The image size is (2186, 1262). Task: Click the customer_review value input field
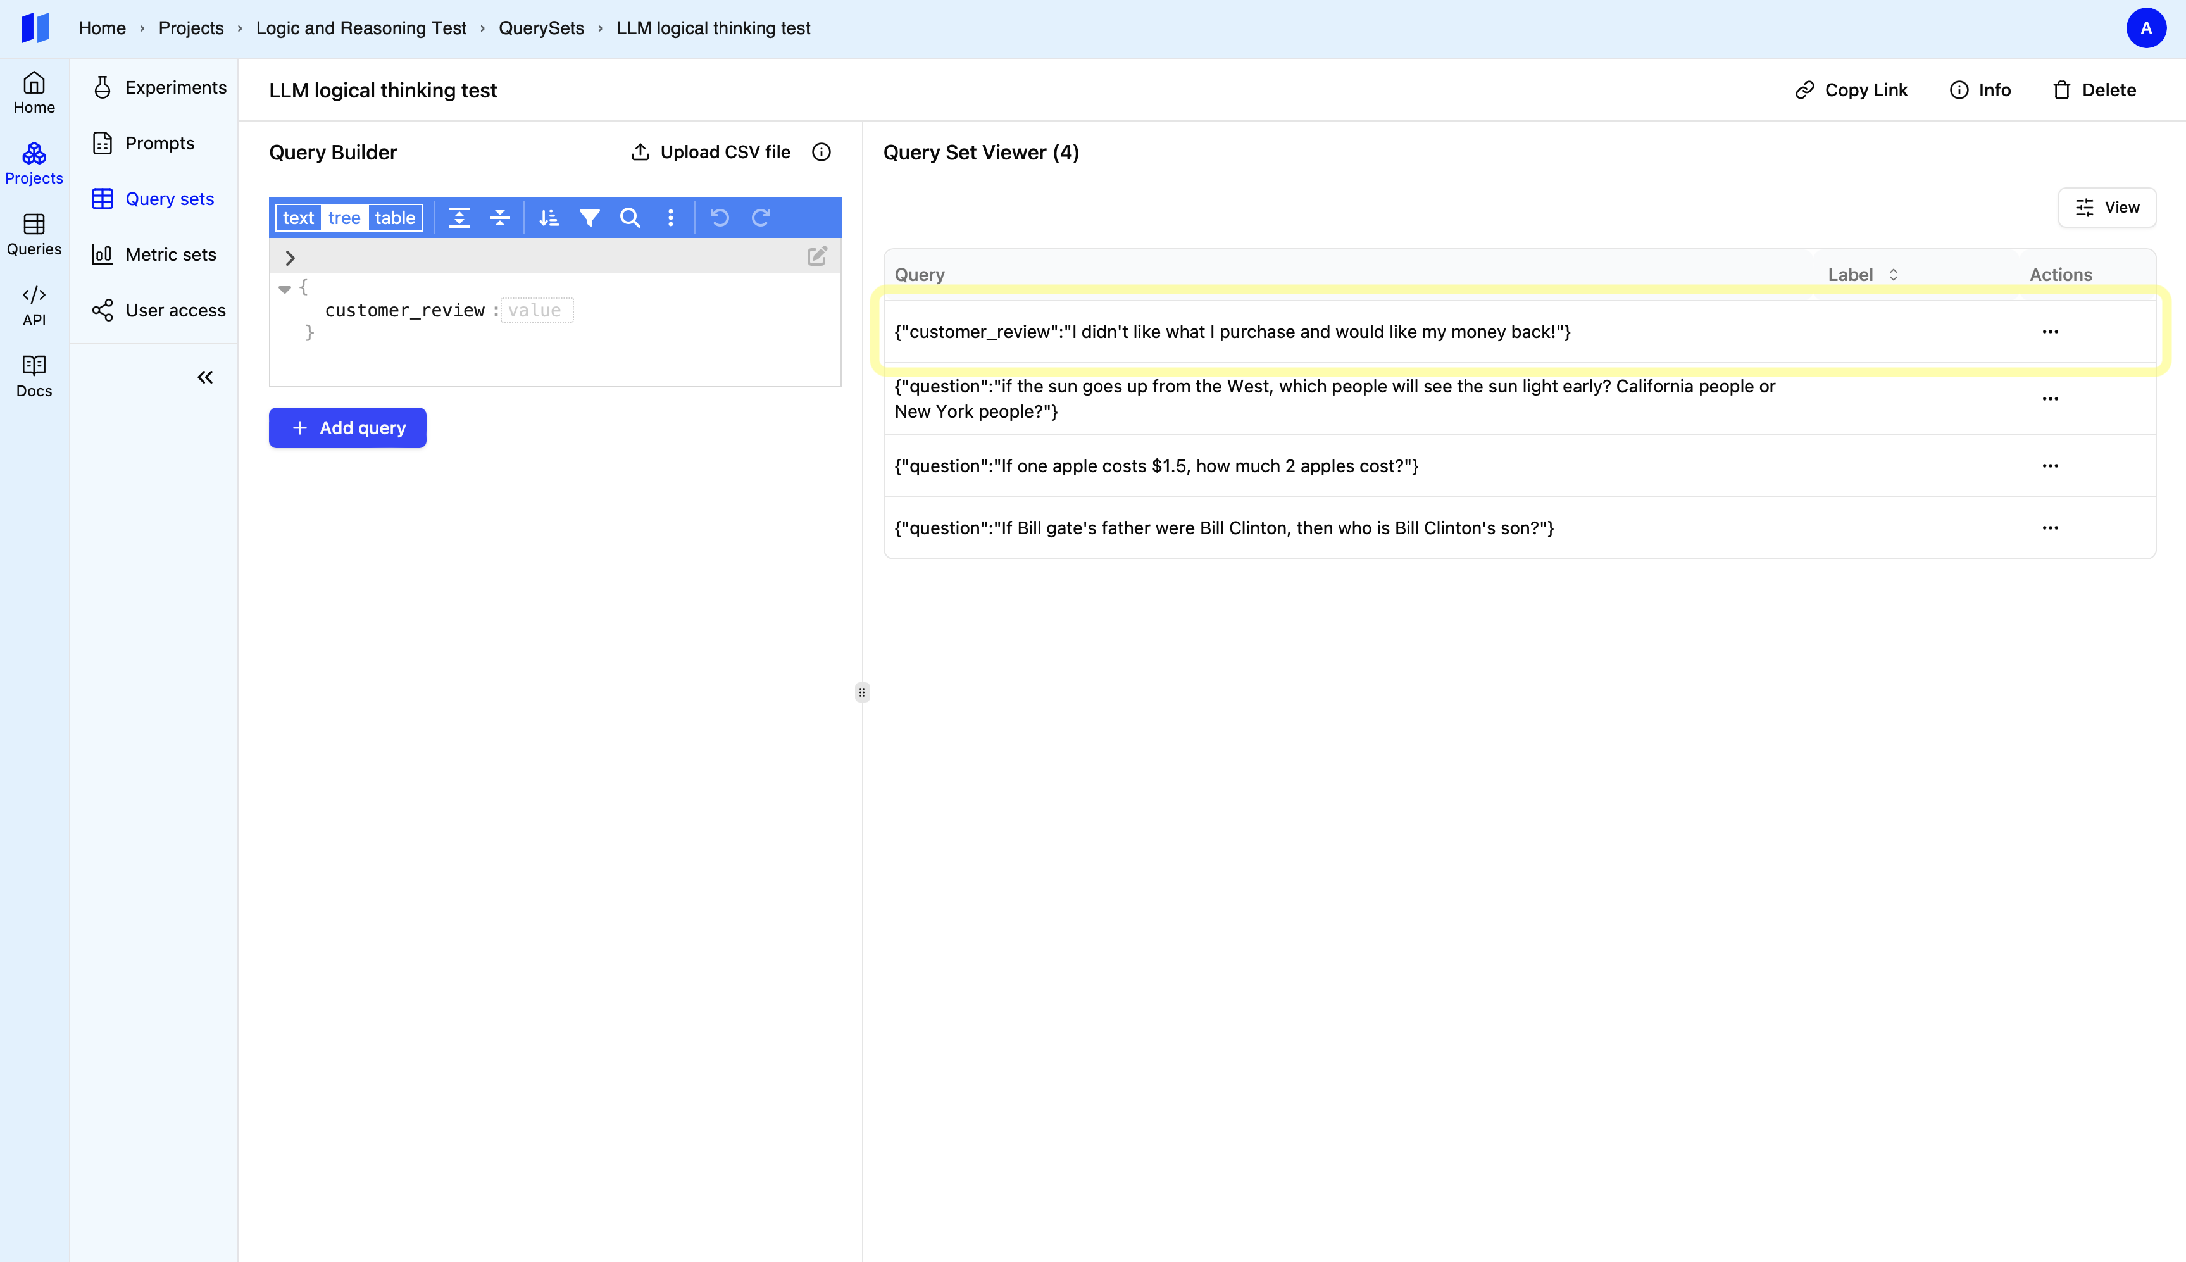coord(537,310)
